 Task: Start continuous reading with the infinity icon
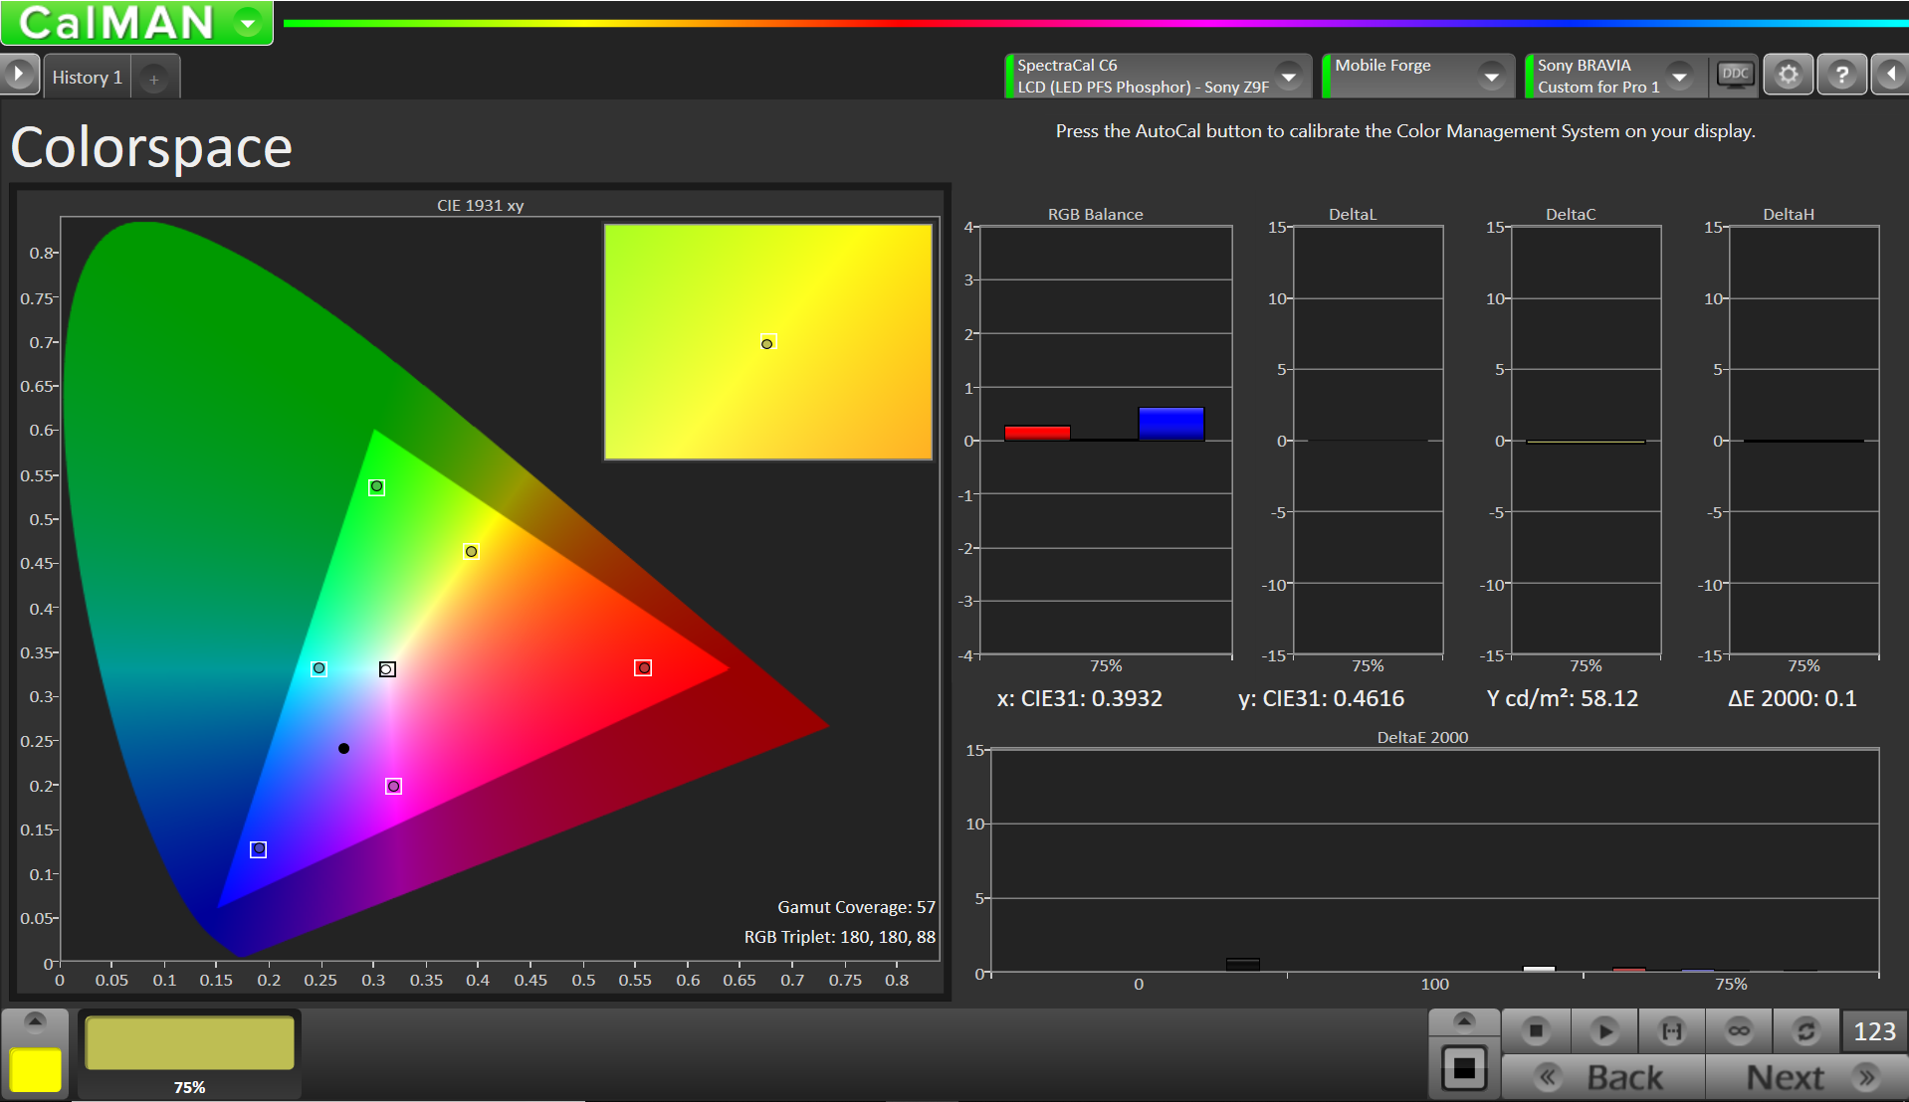point(1739,1031)
